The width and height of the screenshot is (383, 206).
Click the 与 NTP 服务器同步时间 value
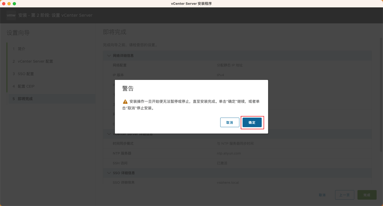click(235, 143)
